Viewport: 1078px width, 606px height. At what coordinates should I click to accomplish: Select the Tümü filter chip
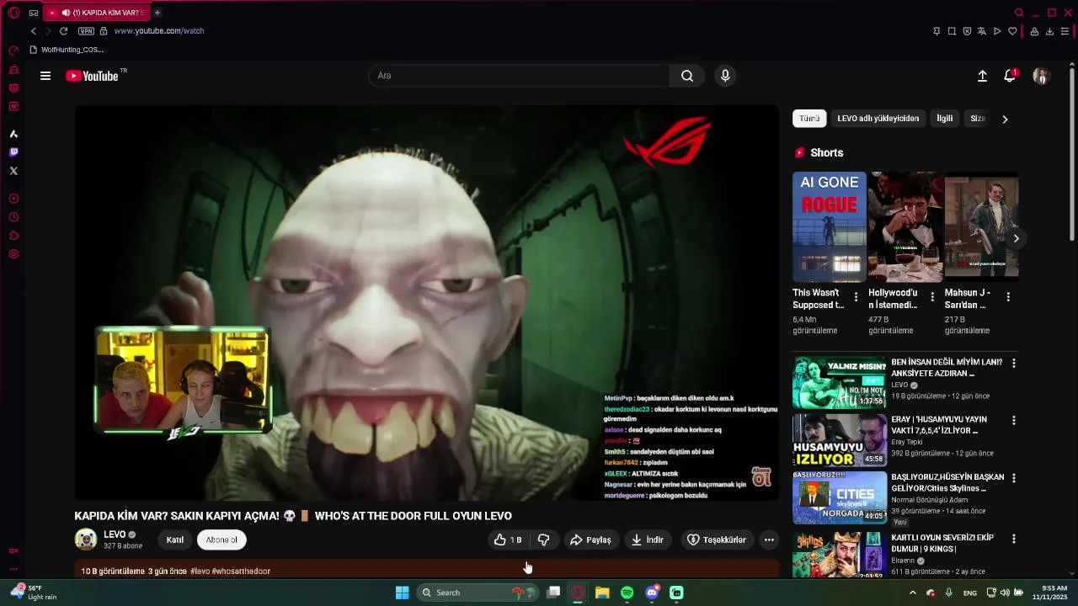pyautogui.click(x=809, y=119)
